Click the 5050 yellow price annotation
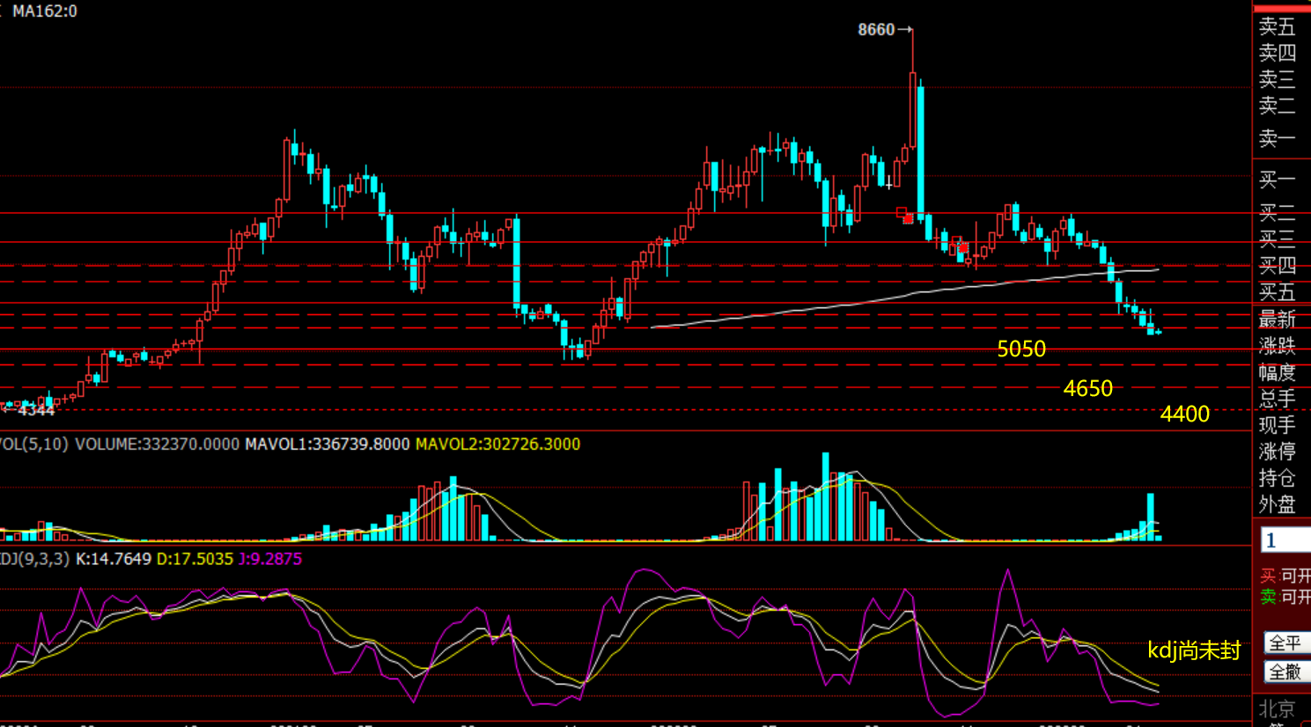The width and height of the screenshot is (1311, 727). pyautogui.click(x=1021, y=349)
